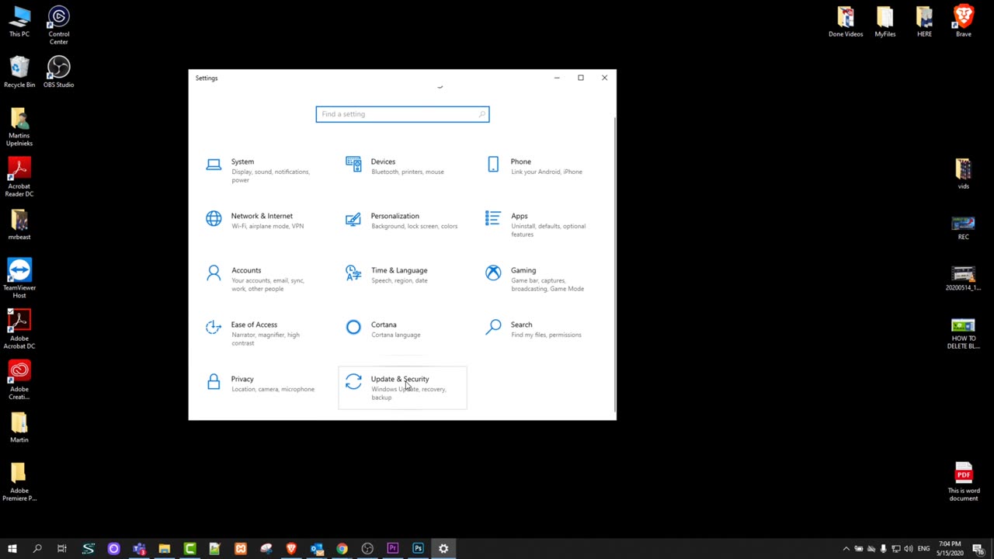
Task: Select the HERE desktop folder
Action: point(924,23)
